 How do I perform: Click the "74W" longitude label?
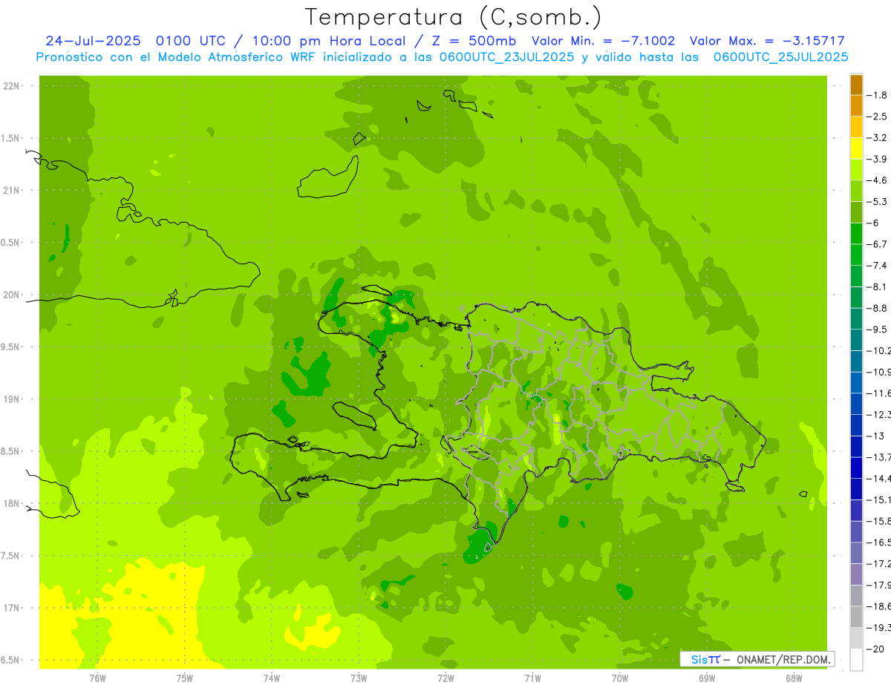coord(272,678)
